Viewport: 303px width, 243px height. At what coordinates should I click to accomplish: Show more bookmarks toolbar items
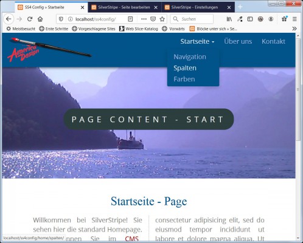point(294,29)
